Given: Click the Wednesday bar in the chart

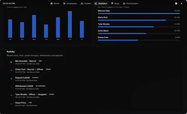Looking at the screenshot, I should pos(58,27).
